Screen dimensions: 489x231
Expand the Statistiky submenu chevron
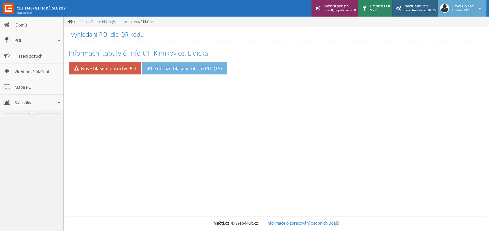coord(59,102)
